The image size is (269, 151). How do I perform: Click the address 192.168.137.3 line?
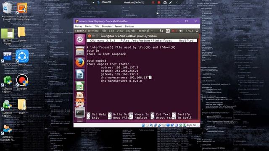coord(119,68)
